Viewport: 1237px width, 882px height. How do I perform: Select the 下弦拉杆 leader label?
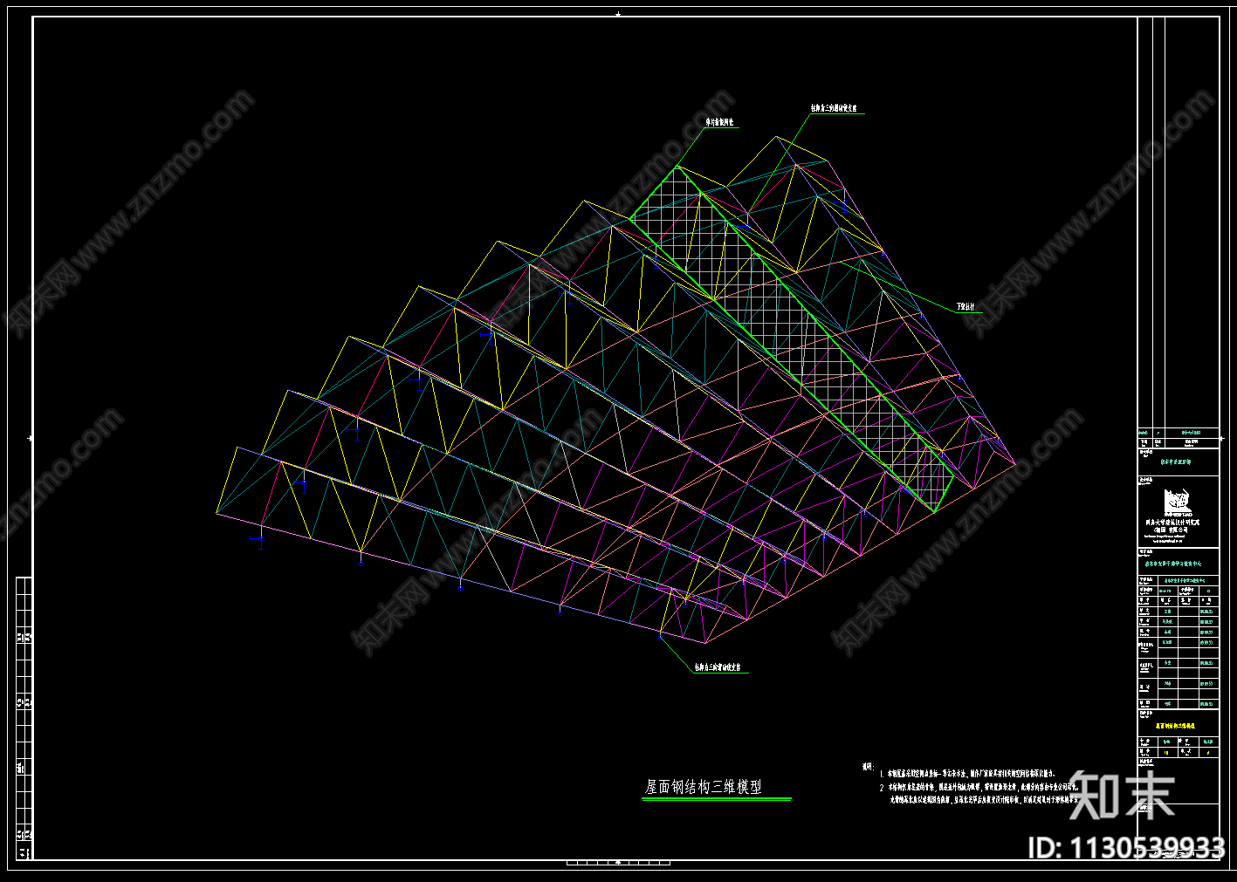(x=966, y=307)
